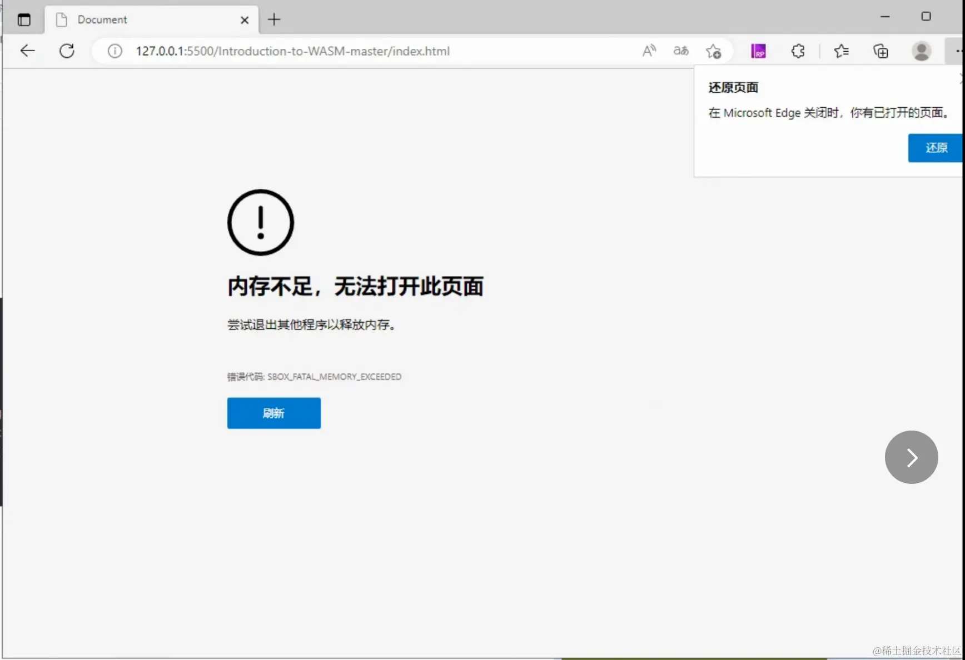
Task: Click the large exclamation warning icon
Action: pyautogui.click(x=261, y=222)
